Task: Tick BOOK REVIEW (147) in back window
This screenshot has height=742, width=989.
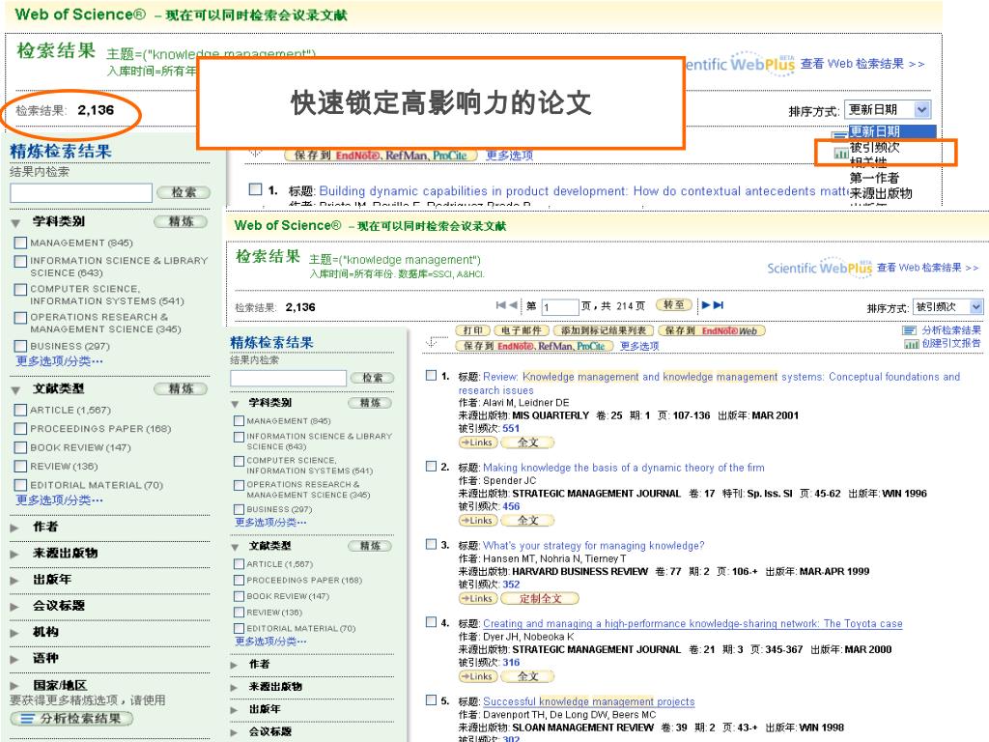Action: point(21,448)
